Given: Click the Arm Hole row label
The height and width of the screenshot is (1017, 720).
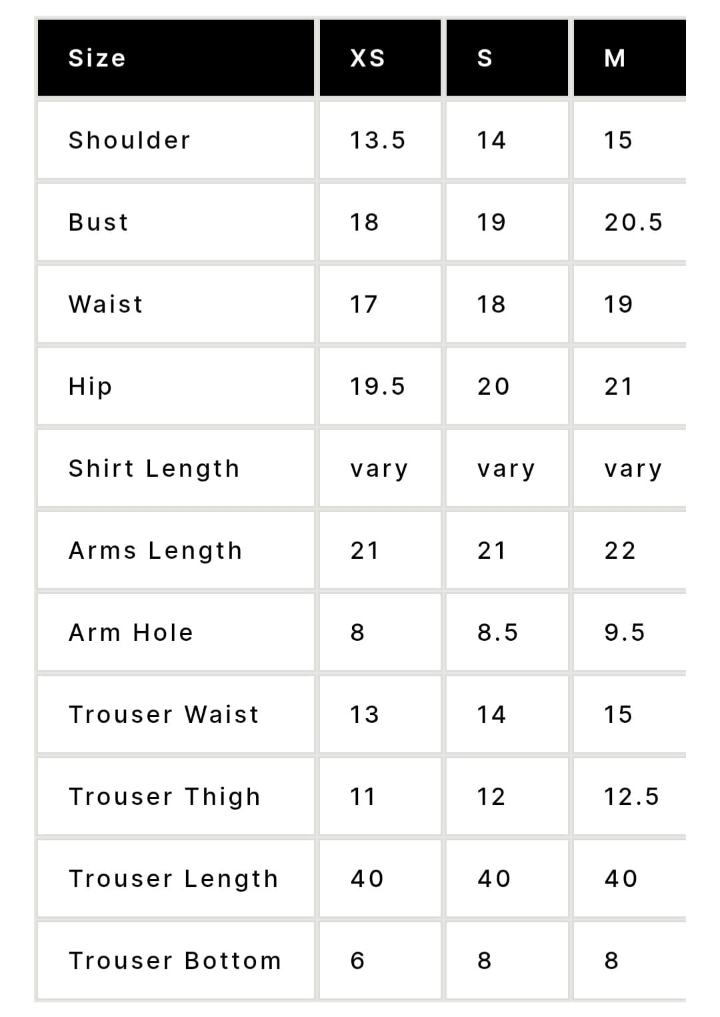Looking at the screenshot, I should tap(131, 632).
